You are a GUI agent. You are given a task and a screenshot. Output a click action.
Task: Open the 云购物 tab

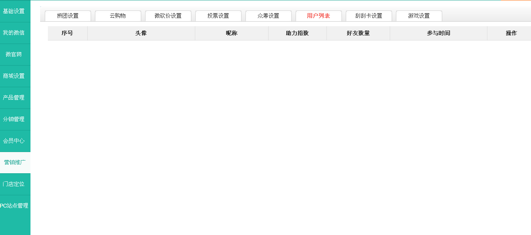[118, 16]
